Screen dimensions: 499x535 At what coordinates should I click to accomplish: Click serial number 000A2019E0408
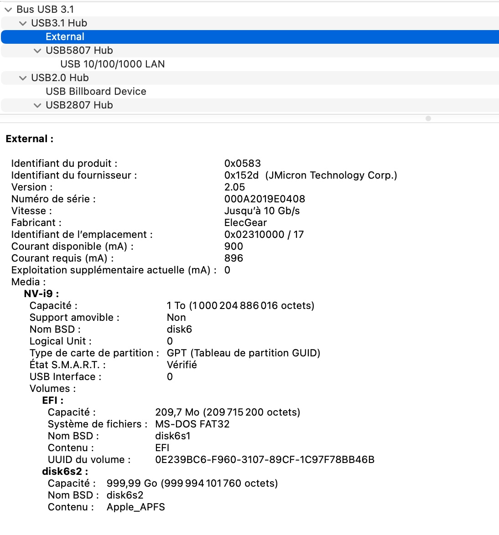pyautogui.click(x=265, y=199)
